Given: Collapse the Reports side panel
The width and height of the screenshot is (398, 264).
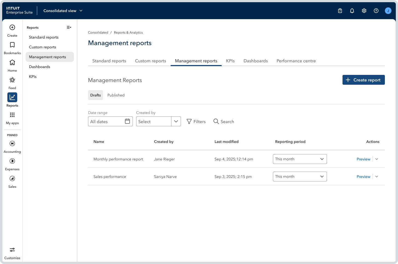Looking at the screenshot, I should click(69, 27).
